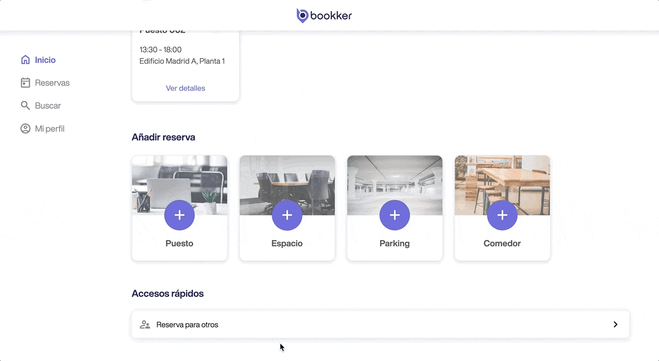Open the Buscar text label in sidebar
The image size is (659, 361).
click(x=48, y=106)
